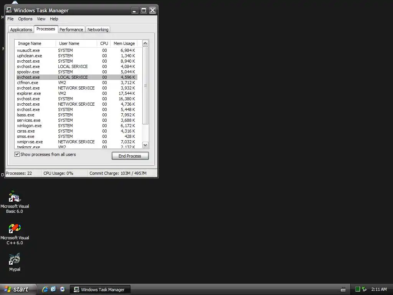Click the network connection tray icon
Screen dimensions: 393x295
tap(364, 289)
